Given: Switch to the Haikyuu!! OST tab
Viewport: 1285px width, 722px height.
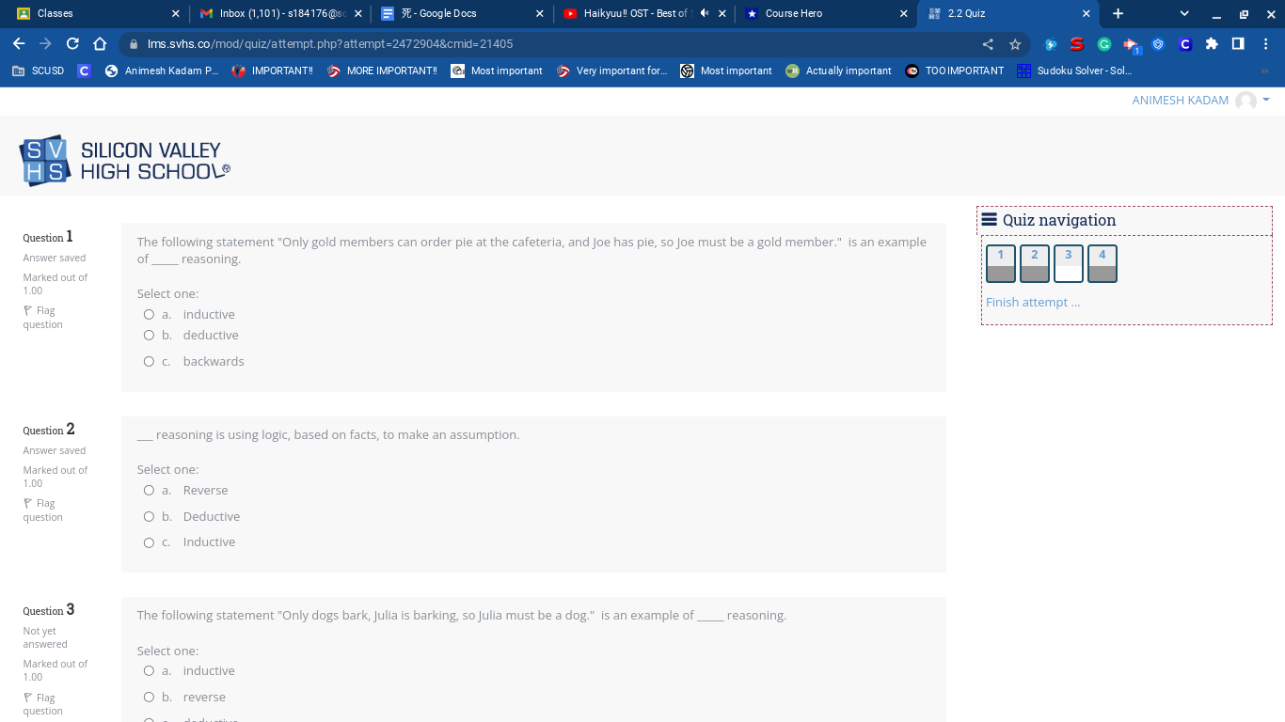Looking at the screenshot, I should click(644, 13).
